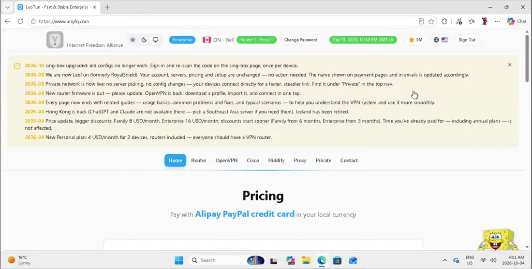
Task: Reload the page with the Refresh icon
Action: [x=20, y=21]
